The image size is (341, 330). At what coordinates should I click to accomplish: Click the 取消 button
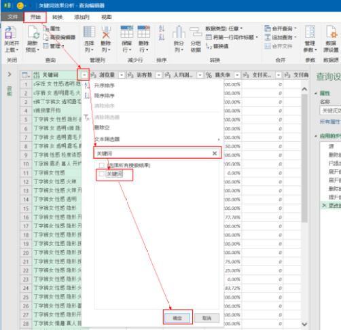[x=207, y=318]
